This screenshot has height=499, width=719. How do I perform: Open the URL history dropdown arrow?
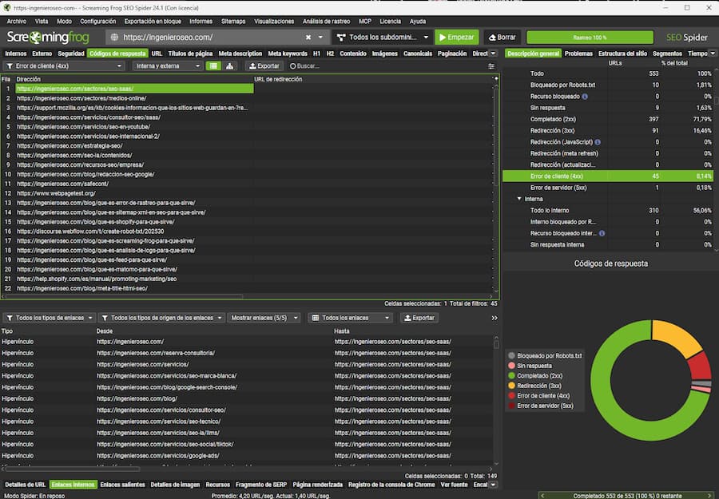tap(320, 37)
